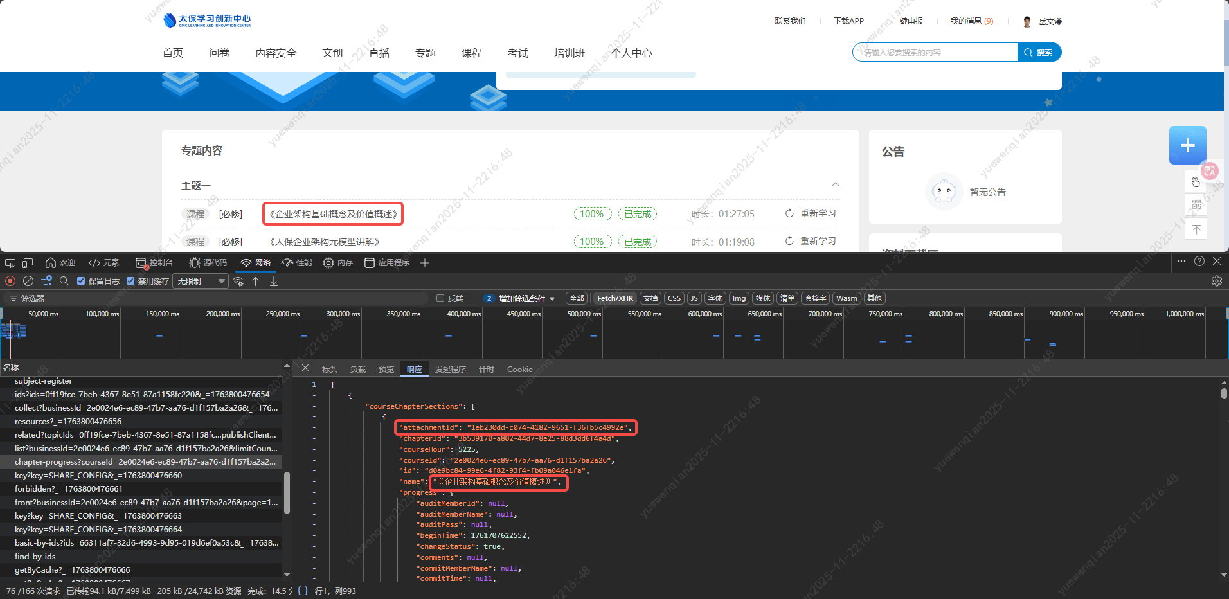Viewport: 1229px width, 599px height.
Task: Open the network settings gear
Action: click(1216, 281)
